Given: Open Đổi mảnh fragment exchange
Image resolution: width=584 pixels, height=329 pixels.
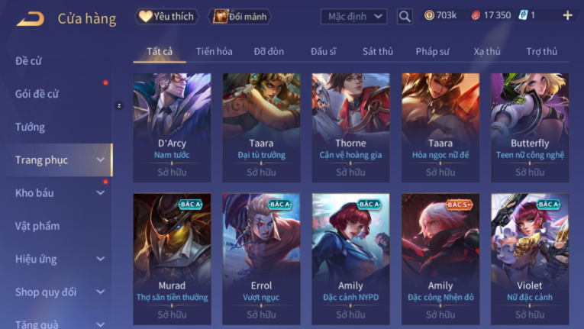Looking at the screenshot, I should point(240,16).
